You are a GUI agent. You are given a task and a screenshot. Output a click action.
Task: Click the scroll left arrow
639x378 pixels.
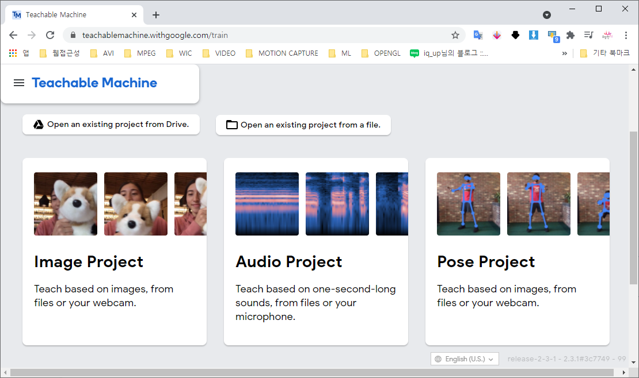[x=5, y=372]
